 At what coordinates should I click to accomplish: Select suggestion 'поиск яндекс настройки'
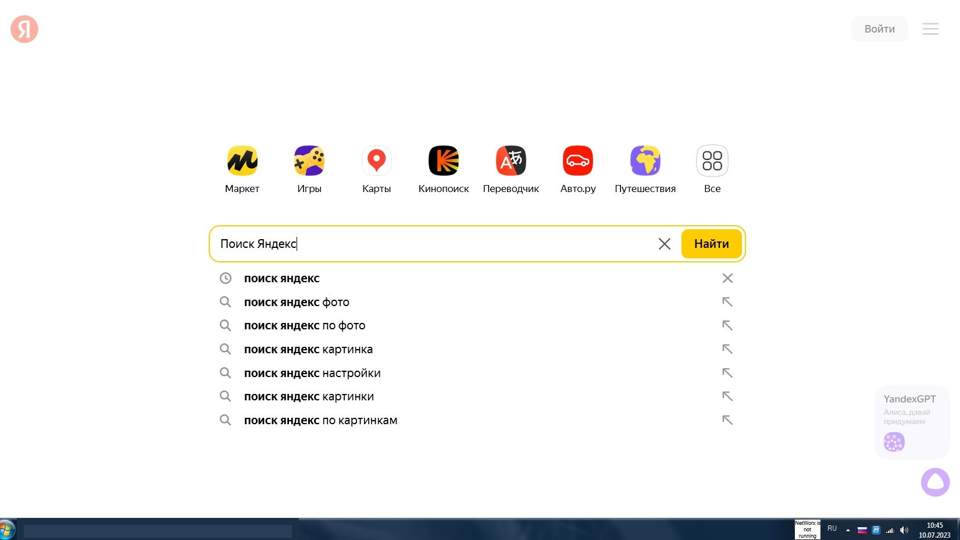click(x=477, y=373)
